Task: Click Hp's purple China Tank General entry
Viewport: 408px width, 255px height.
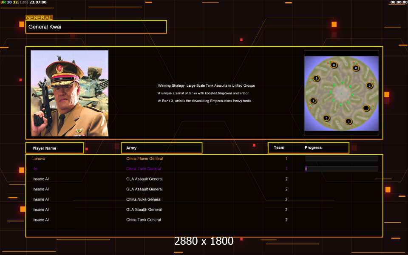Action: click(x=143, y=169)
